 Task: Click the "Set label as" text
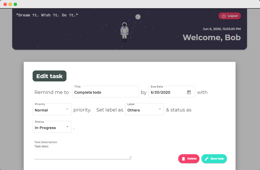110,110
